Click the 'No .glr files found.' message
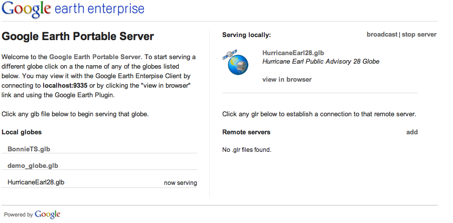The height and width of the screenshot is (223, 453). click(247, 149)
